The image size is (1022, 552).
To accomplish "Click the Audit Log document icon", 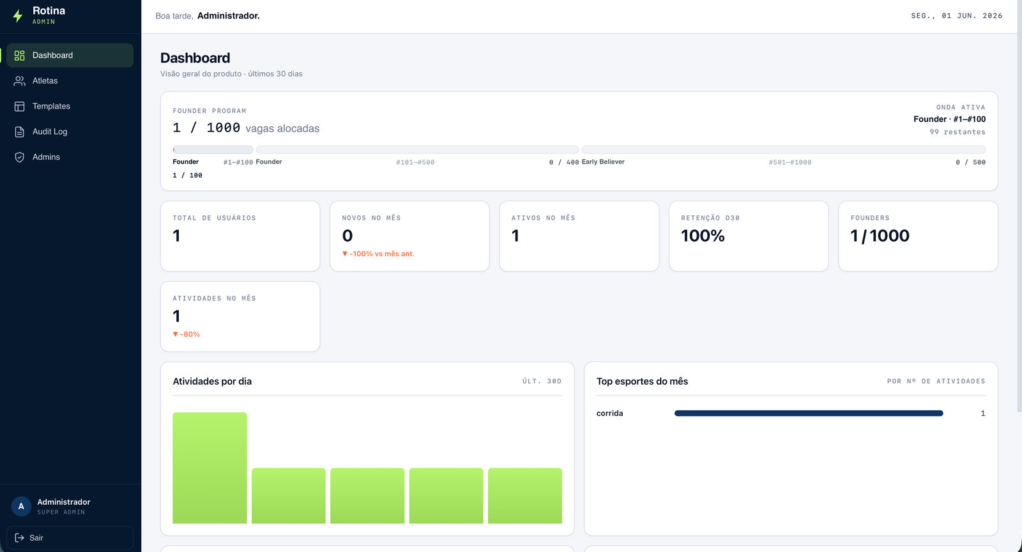I will (20, 132).
